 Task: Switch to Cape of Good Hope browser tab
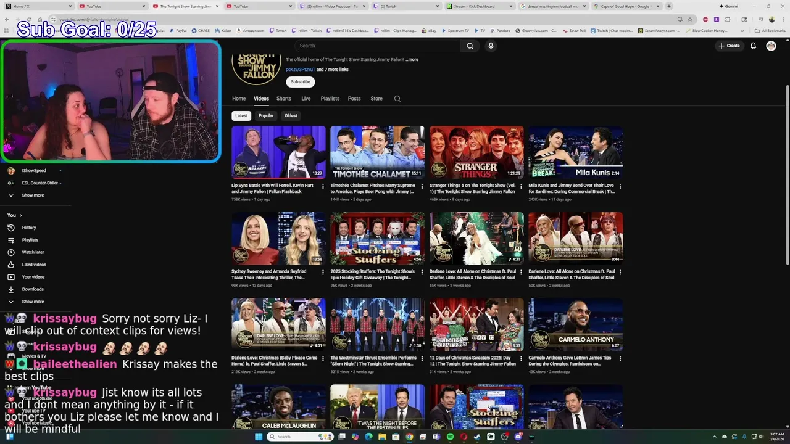click(x=626, y=6)
